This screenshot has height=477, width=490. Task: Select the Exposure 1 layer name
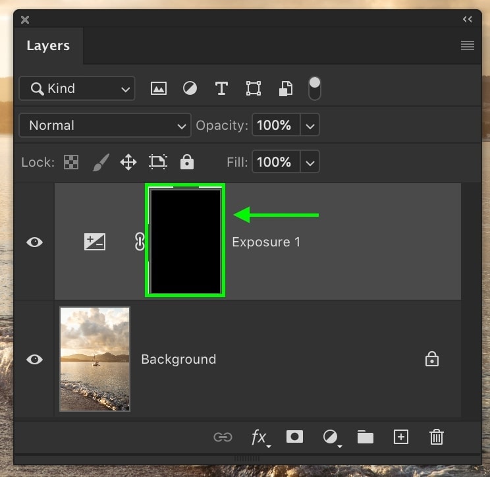(x=266, y=242)
